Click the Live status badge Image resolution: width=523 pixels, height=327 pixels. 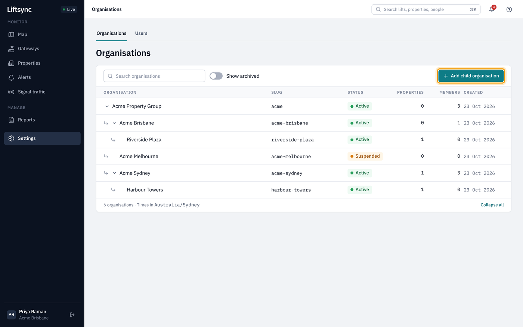(69, 9)
